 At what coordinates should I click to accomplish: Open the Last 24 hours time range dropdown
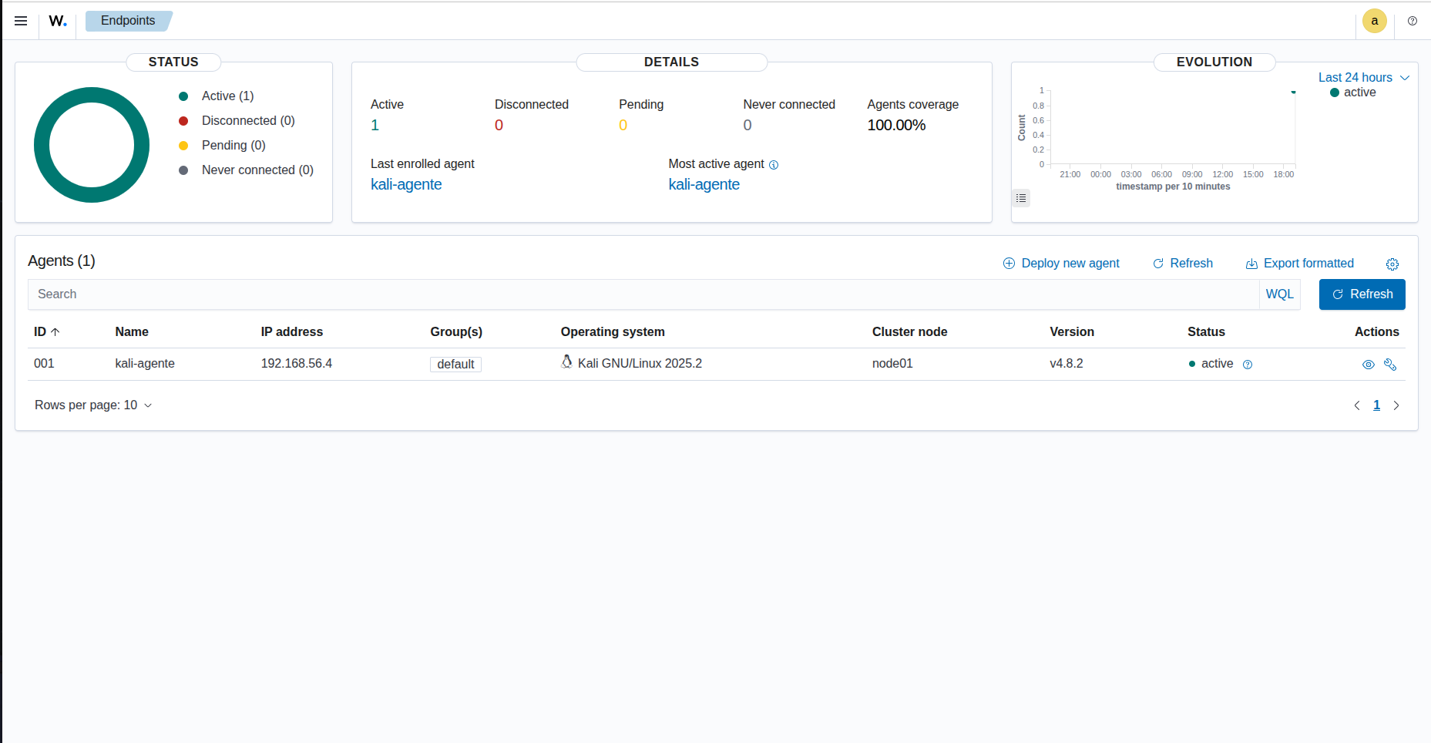[1363, 78]
